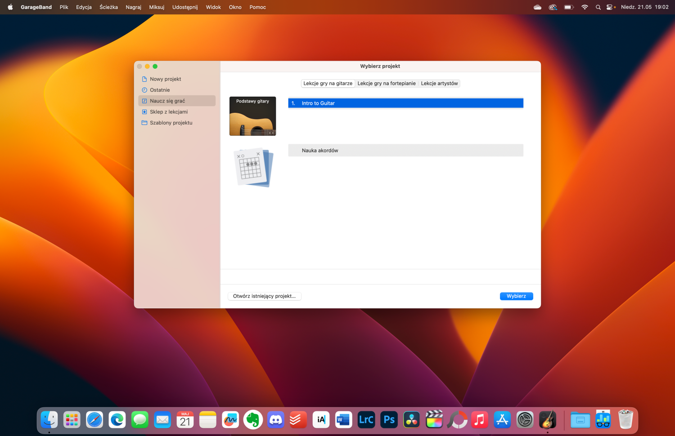675x436 pixels.
Task: Click the Ostatnie clock icon in sidebar
Action: (x=144, y=90)
